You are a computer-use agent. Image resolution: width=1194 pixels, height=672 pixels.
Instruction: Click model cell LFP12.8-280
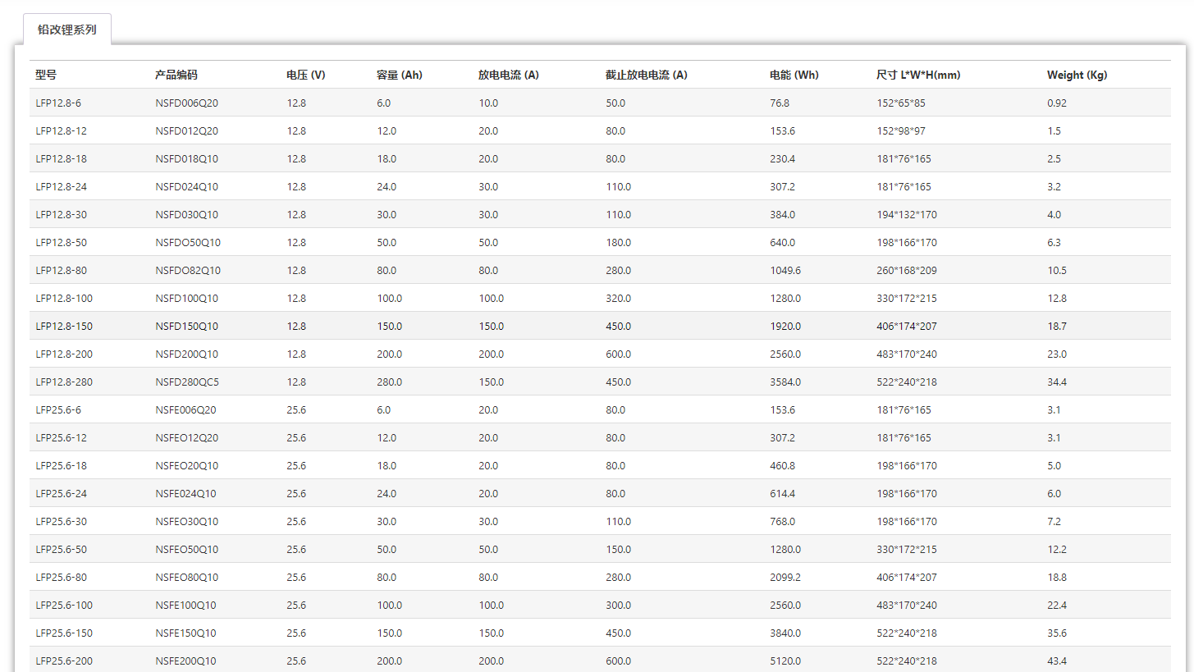click(x=64, y=382)
